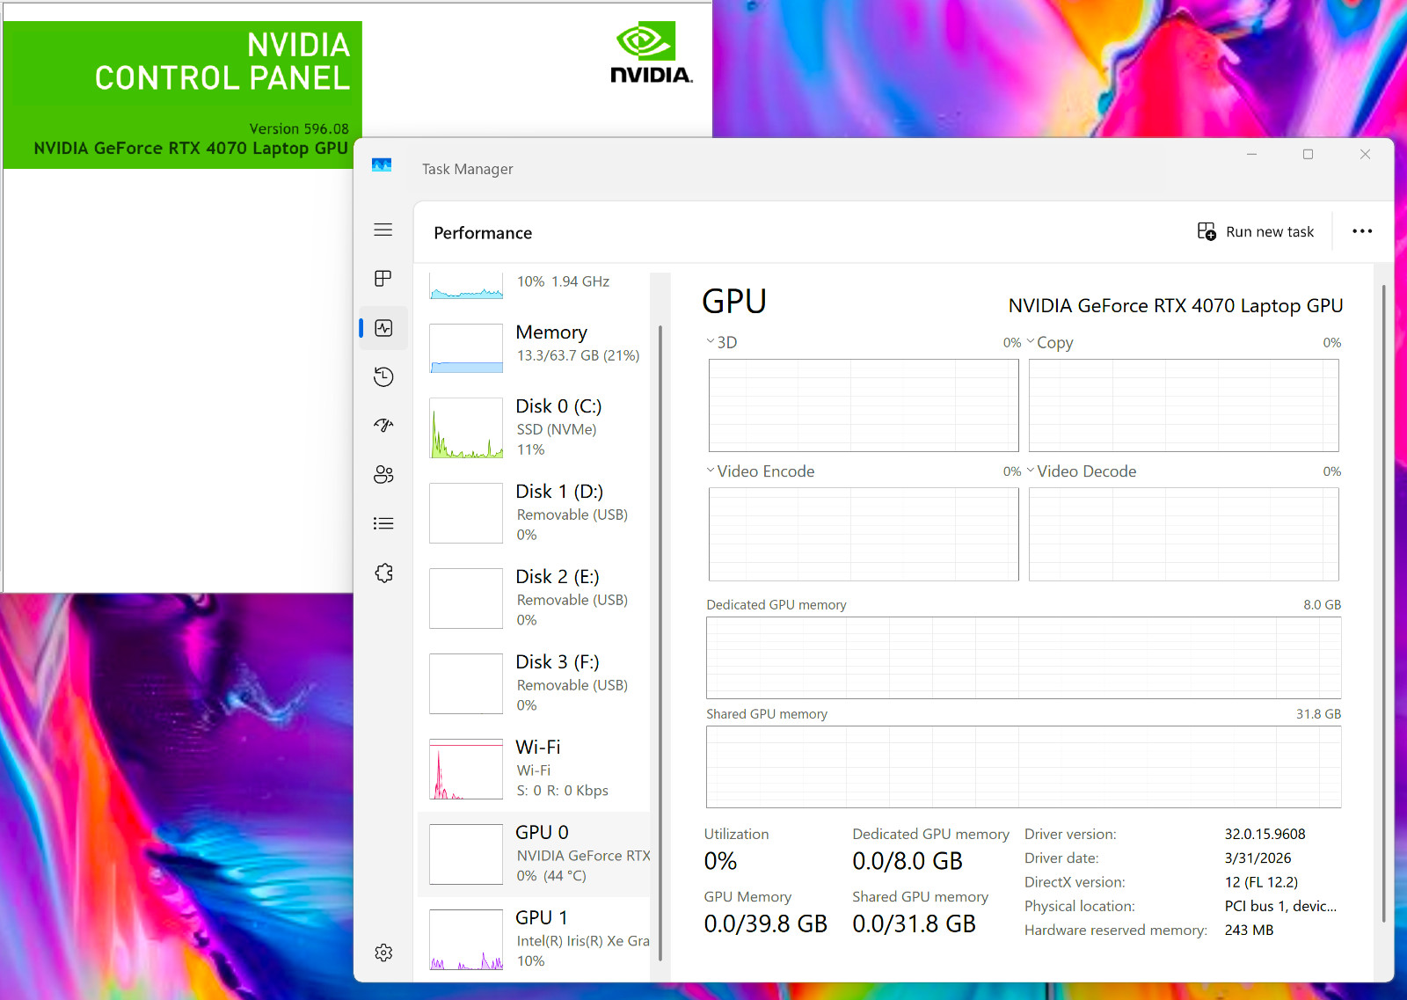Click the Wi-Fi throughput graph thumbnail

pos(466,770)
